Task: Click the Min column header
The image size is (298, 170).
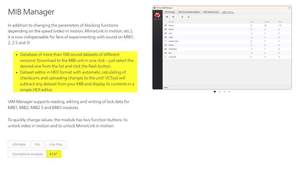Action: (252, 22)
